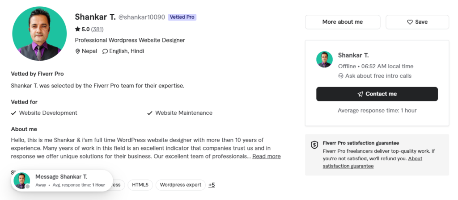Viewport: 458px width, 200px height.
Task: Select the Wordpress expert skill tag
Action: [181, 185]
